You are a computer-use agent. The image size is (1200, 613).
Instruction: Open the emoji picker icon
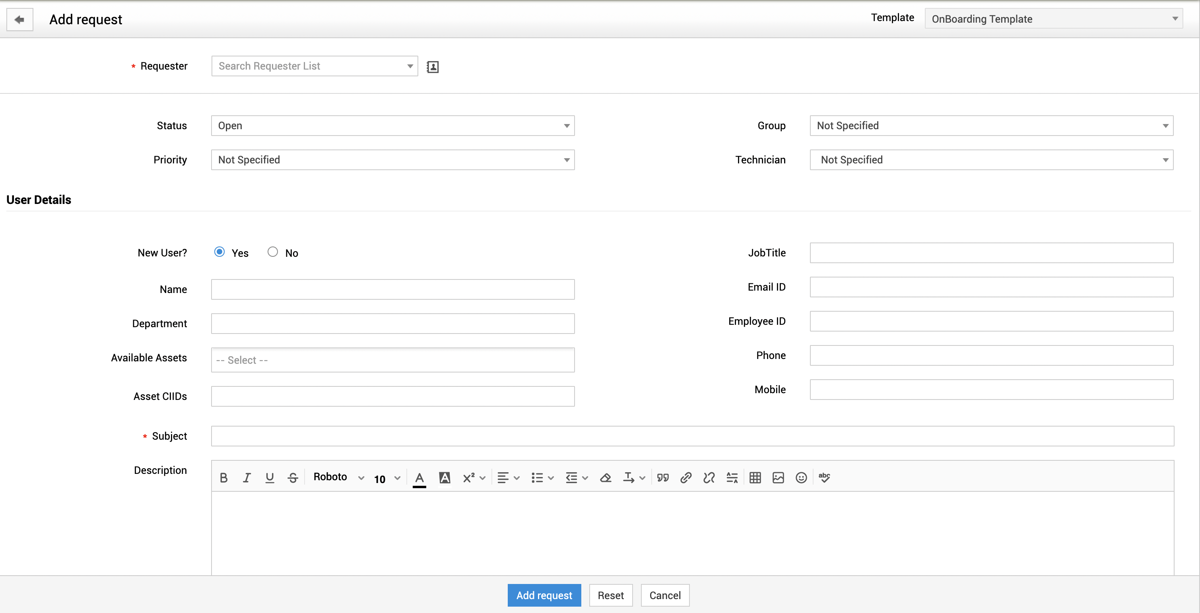tap(801, 477)
